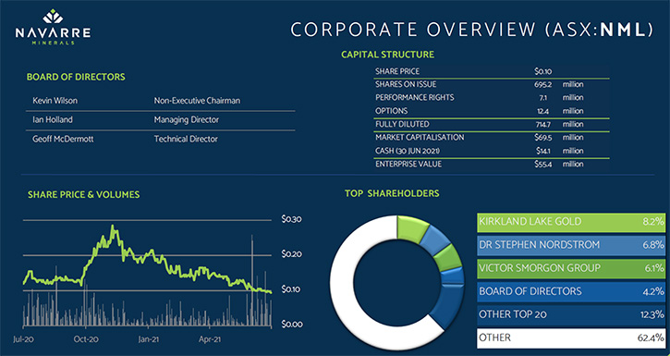Click Ian Holland Managing Director row
This screenshot has height=356, width=670.
pos(160,120)
